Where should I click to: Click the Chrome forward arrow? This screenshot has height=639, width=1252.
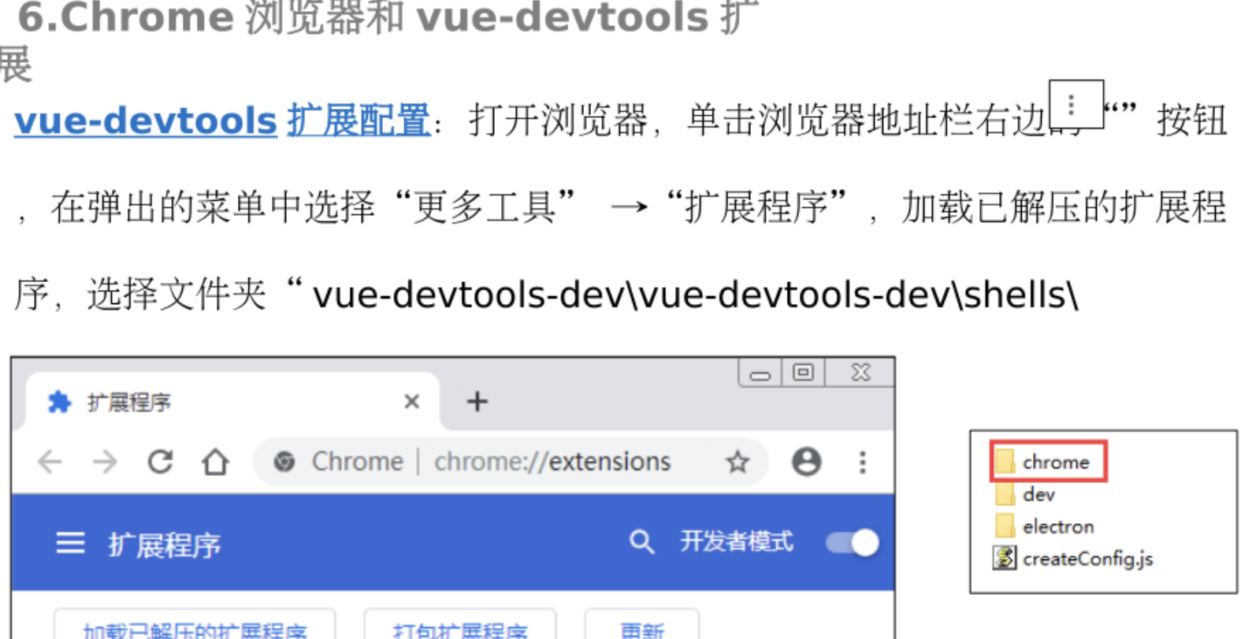click(105, 462)
